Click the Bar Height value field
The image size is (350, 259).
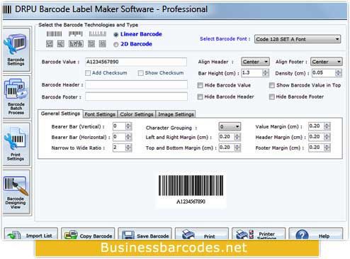pyautogui.click(x=252, y=73)
